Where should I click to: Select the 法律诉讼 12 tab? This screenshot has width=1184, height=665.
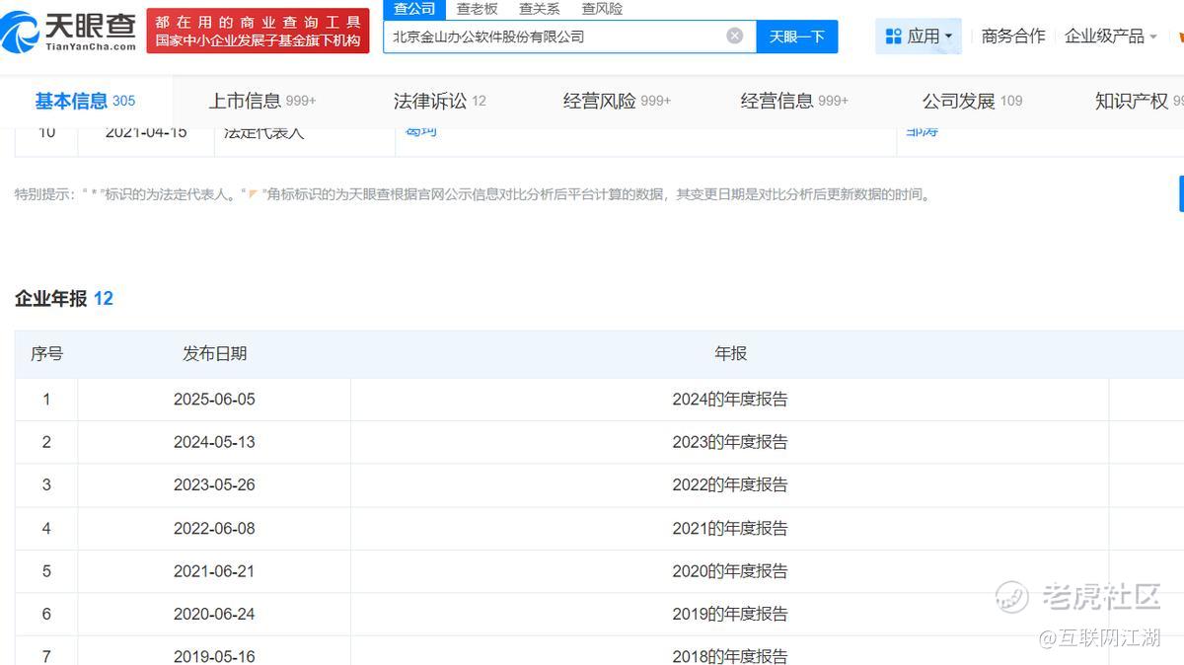(440, 101)
